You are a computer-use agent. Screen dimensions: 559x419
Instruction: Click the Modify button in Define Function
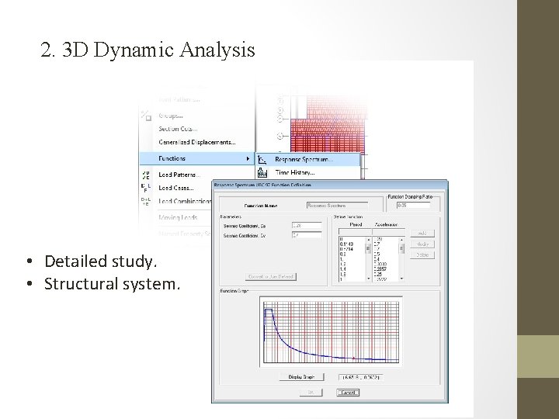[x=422, y=244]
